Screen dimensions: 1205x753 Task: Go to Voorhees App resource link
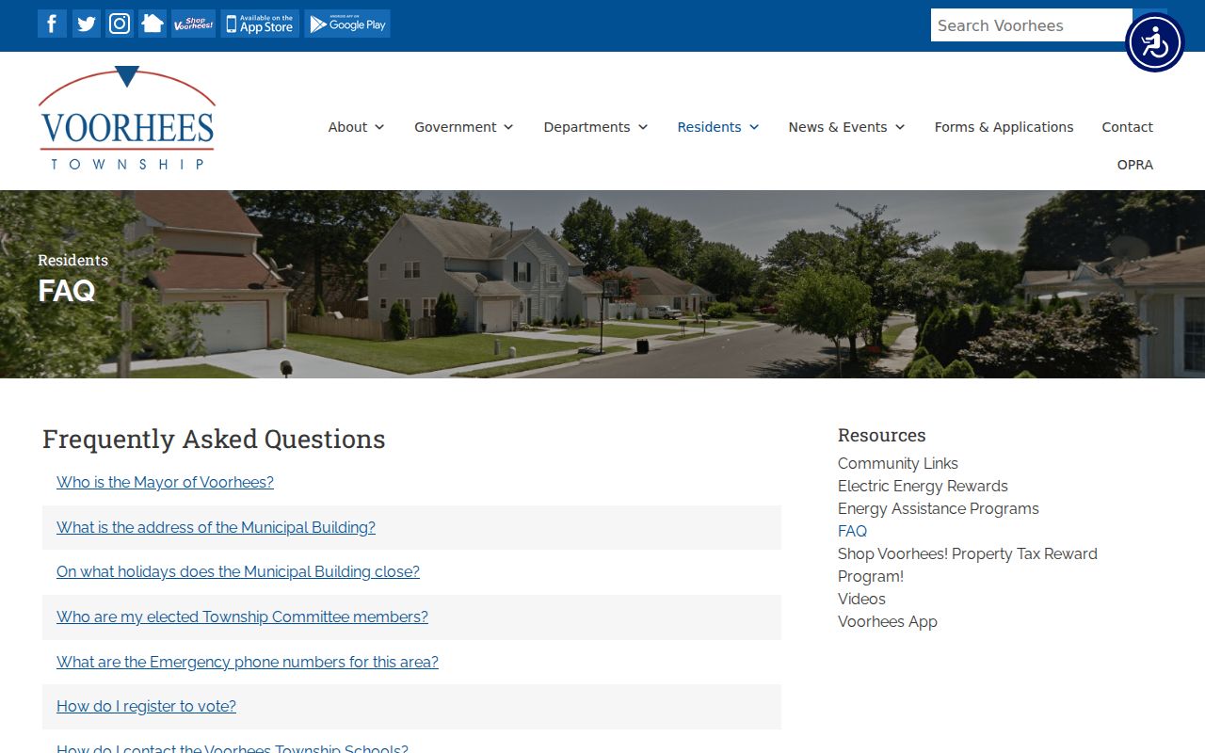[887, 621]
